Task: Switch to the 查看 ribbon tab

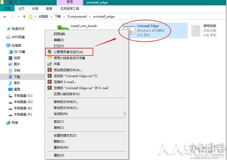Action: (49, 8)
